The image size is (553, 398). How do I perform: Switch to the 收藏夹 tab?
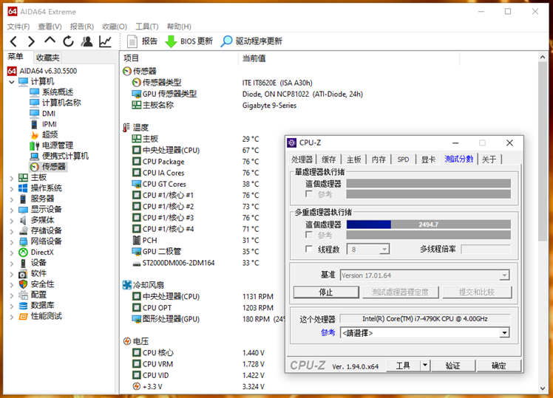(x=48, y=58)
